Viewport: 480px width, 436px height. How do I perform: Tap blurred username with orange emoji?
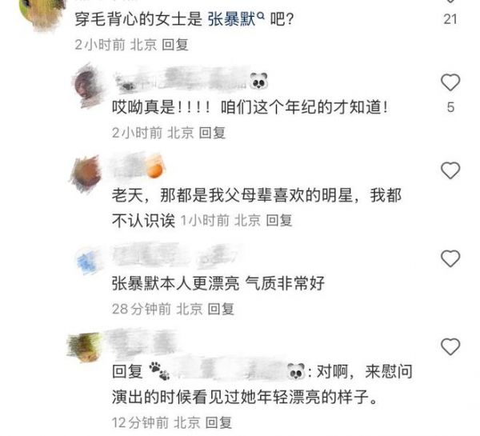pyautogui.click(x=139, y=167)
